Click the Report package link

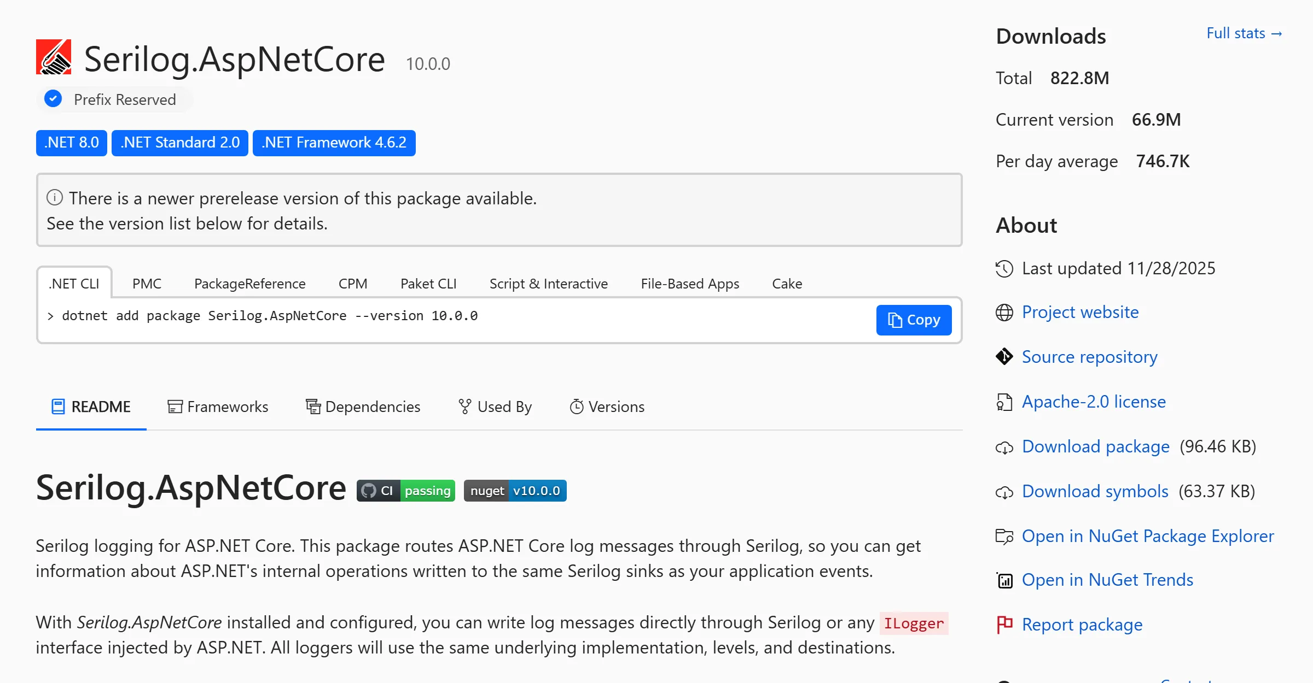tap(1082, 625)
